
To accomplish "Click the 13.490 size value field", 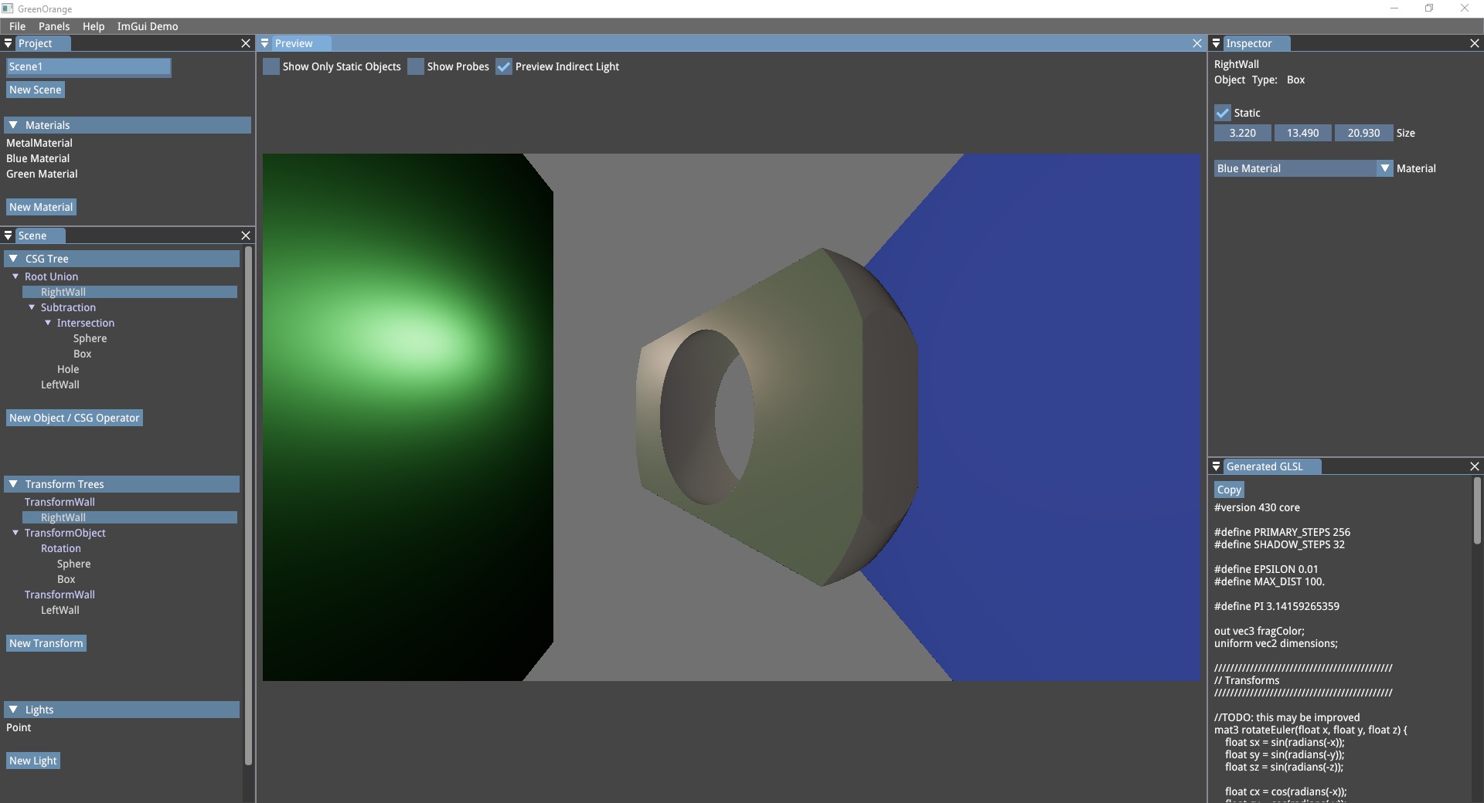I will (x=1302, y=134).
